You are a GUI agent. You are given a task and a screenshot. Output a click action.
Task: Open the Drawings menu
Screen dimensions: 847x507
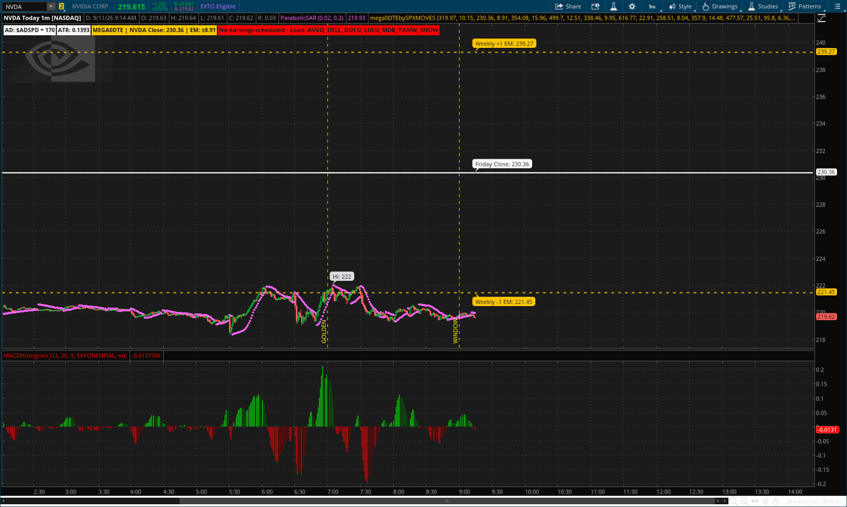(720, 6)
